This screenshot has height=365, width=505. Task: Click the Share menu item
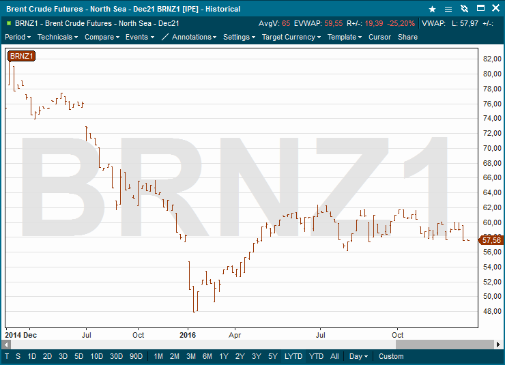tap(407, 37)
